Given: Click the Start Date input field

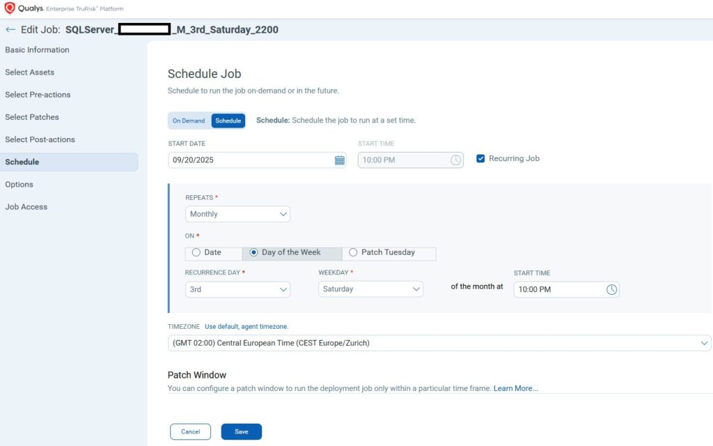Looking at the screenshot, I should pyautogui.click(x=249, y=160).
